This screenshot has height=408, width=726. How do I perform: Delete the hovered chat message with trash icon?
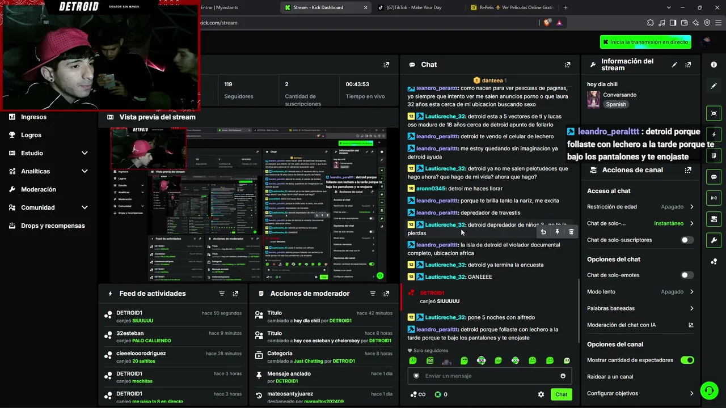(571, 231)
